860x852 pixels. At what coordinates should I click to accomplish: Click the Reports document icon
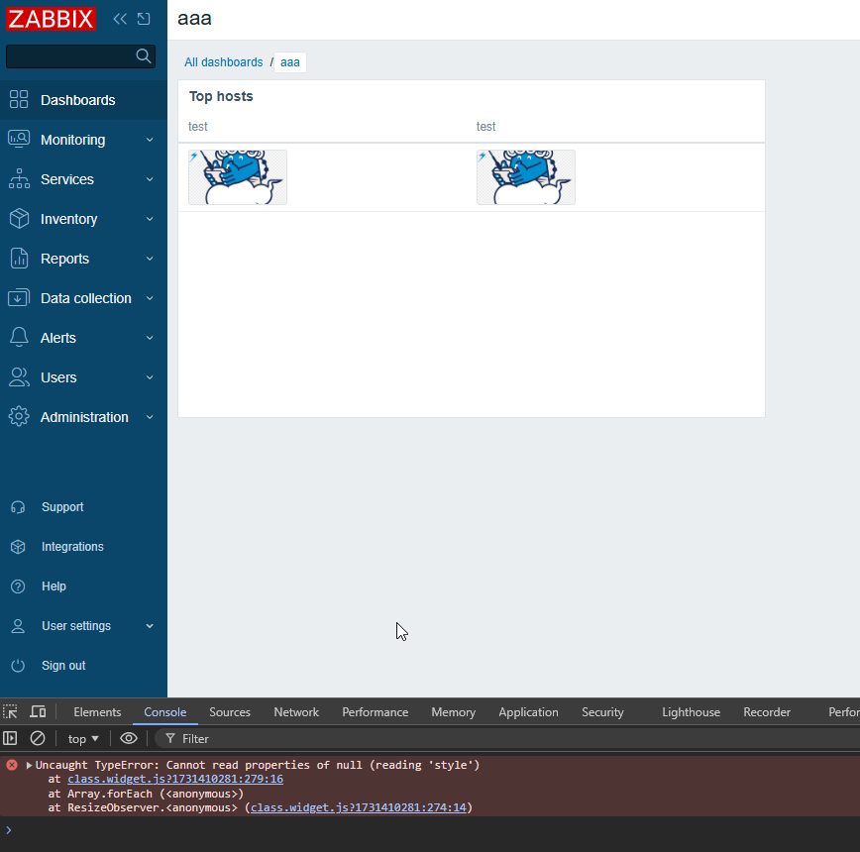19,259
